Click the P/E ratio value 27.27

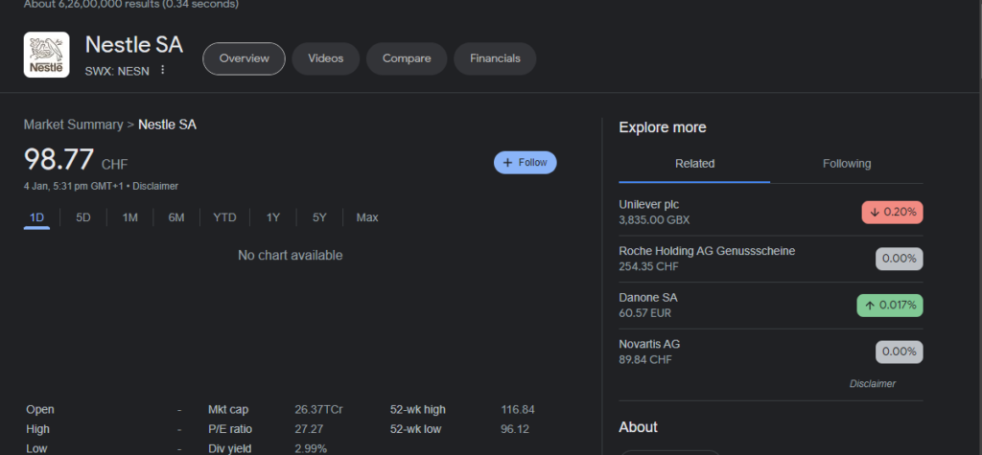[x=309, y=429]
